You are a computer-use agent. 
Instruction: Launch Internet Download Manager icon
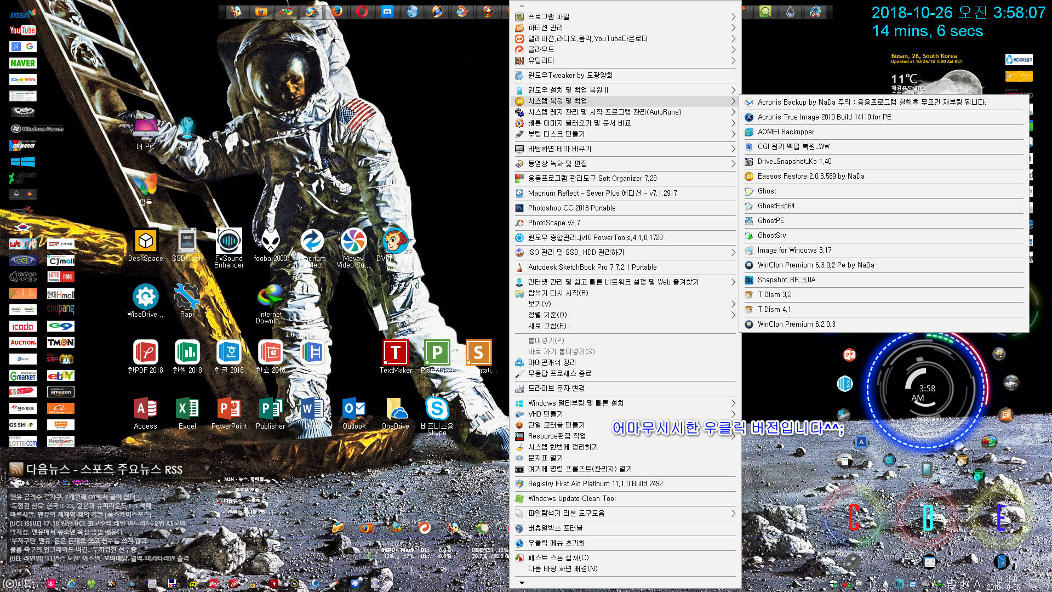point(271,304)
